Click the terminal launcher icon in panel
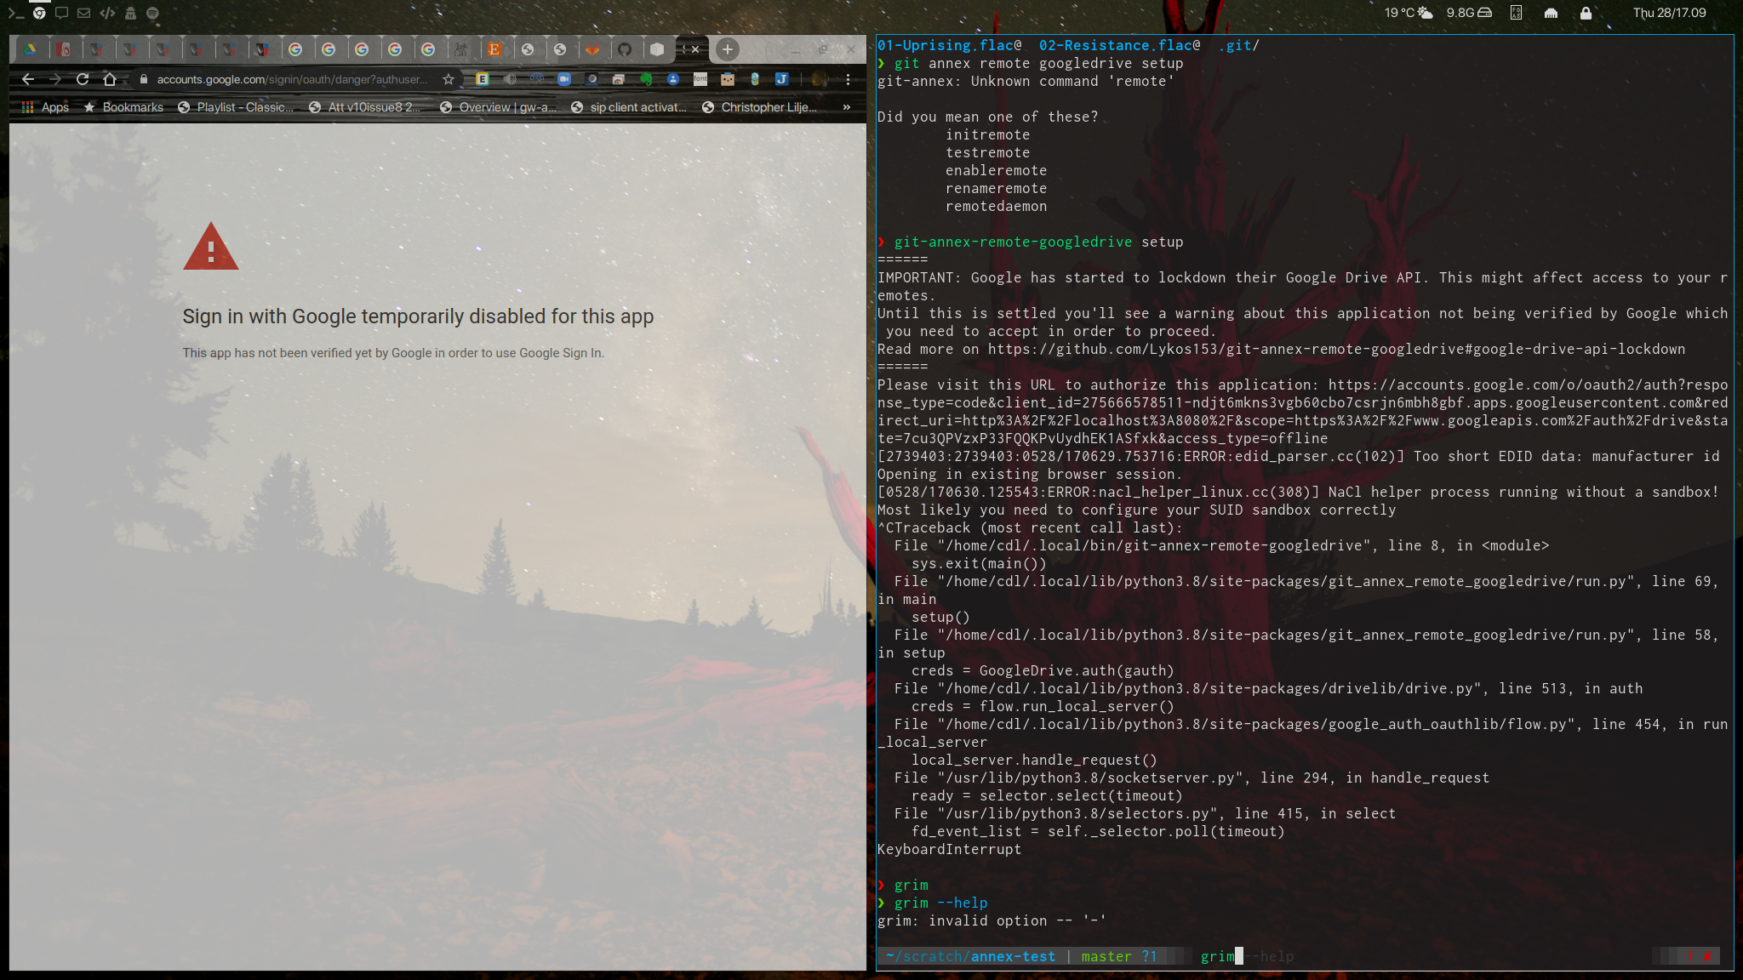Screen dimensions: 1743x980 (x=15, y=13)
